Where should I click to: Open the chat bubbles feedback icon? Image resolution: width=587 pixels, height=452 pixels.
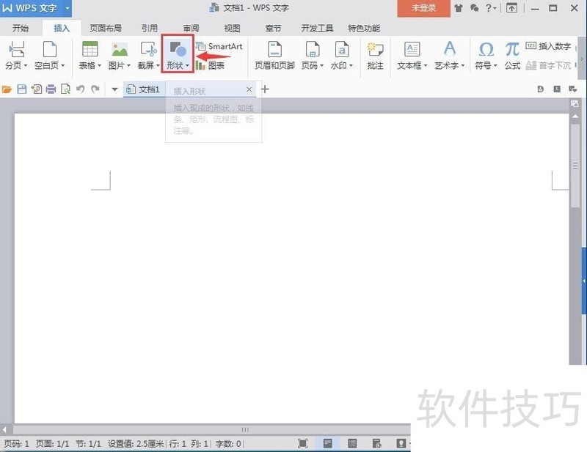tap(474, 8)
